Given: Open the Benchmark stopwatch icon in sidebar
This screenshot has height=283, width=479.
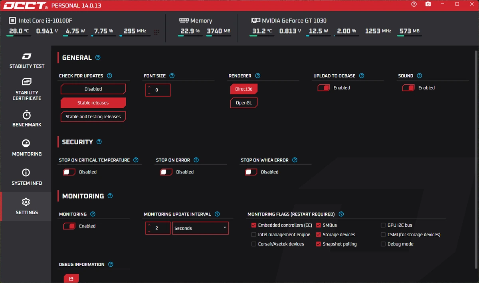Looking at the screenshot, I should click(27, 115).
